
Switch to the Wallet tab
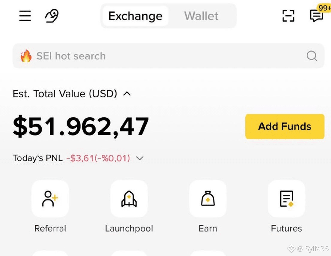pos(201,16)
